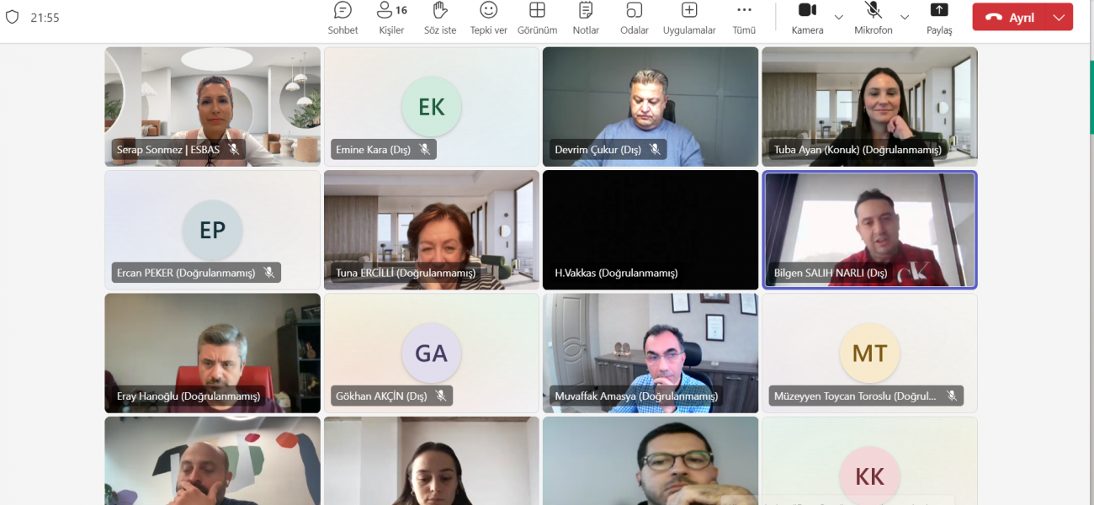Show the Kişiler participants list
The height and width of the screenshot is (505, 1094).
[391, 19]
